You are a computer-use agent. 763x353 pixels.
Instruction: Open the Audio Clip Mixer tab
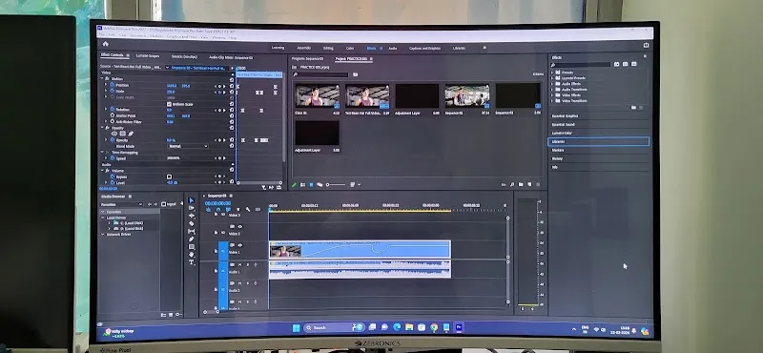click(231, 57)
